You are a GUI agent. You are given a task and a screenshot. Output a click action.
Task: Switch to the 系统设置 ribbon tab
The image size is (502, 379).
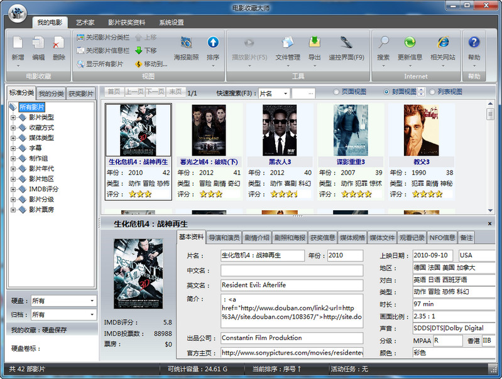point(172,23)
